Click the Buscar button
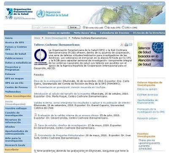This screenshot has height=153, width=169. click(x=74, y=27)
